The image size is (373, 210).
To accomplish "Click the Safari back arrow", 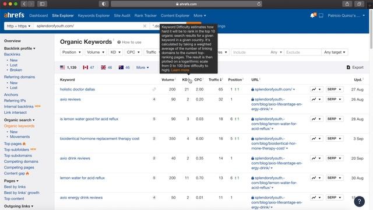I will (24, 4).
